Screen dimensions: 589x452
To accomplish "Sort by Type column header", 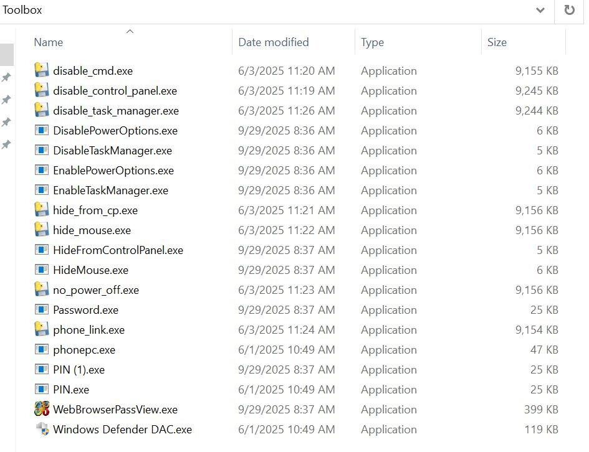I will (372, 42).
